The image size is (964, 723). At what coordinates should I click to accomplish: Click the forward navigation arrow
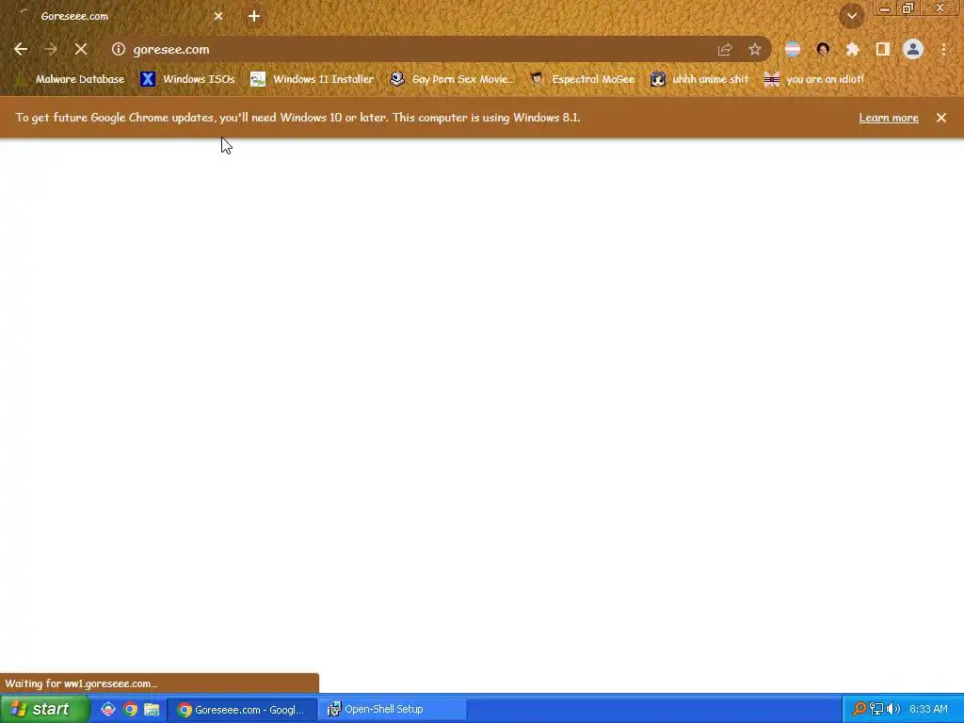pyautogui.click(x=51, y=49)
